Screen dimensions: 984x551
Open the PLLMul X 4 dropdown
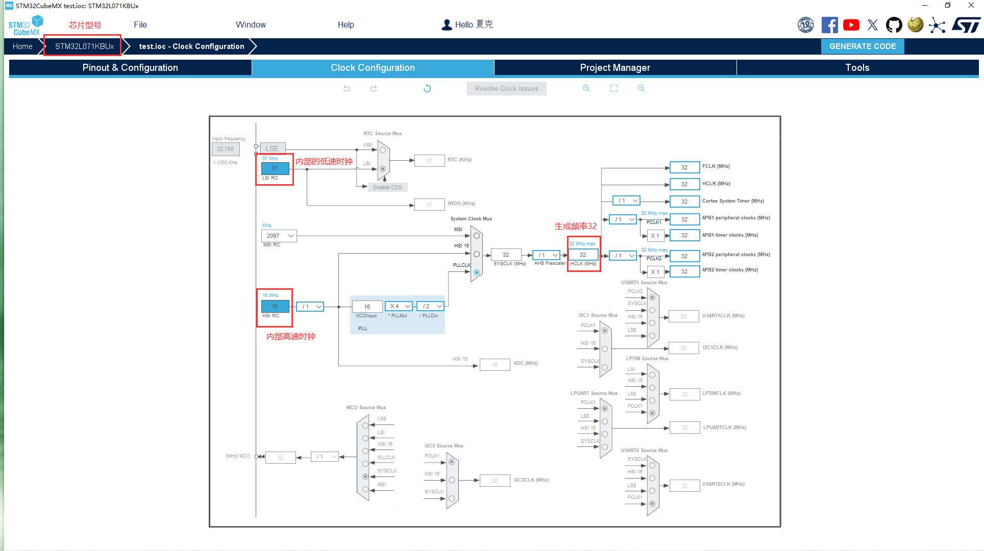click(x=399, y=306)
